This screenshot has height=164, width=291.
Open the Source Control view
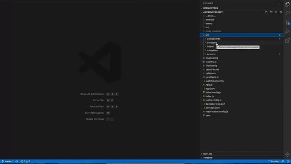point(287,22)
